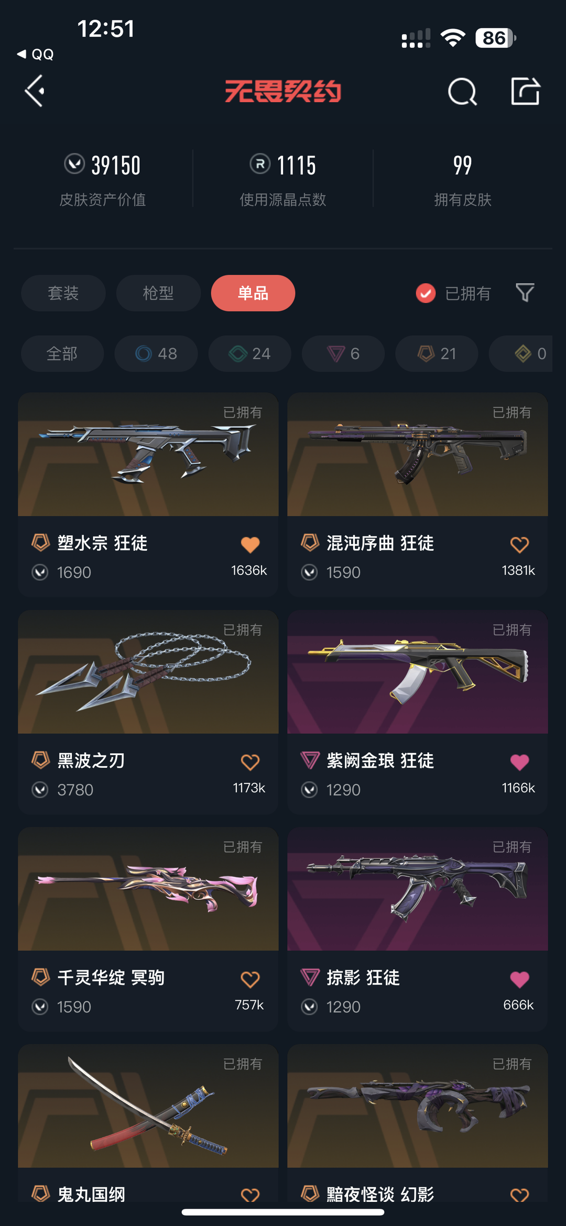This screenshot has width=566, height=1226.
Task: Filter by green tier showing 24
Action: [249, 354]
